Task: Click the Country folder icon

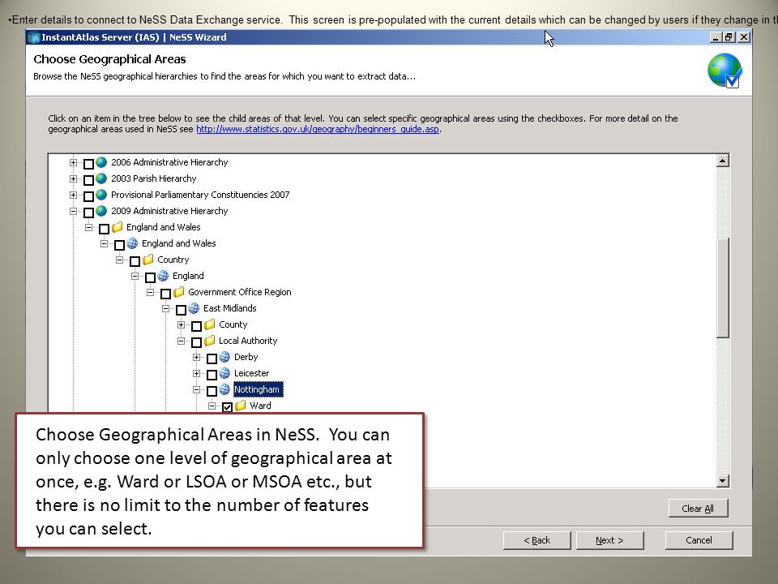Action: pos(147,260)
